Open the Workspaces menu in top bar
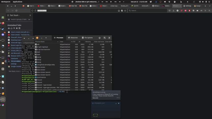Screen dimensions: 212x119 tap(6, 2)
